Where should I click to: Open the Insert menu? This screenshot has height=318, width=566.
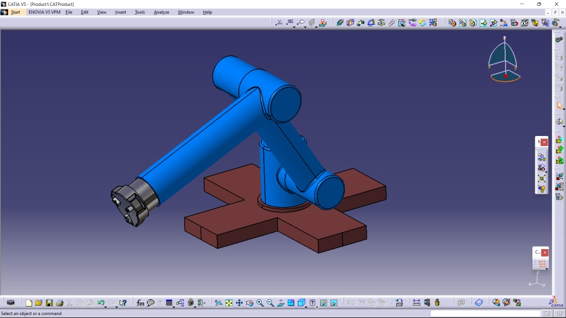[x=120, y=12]
